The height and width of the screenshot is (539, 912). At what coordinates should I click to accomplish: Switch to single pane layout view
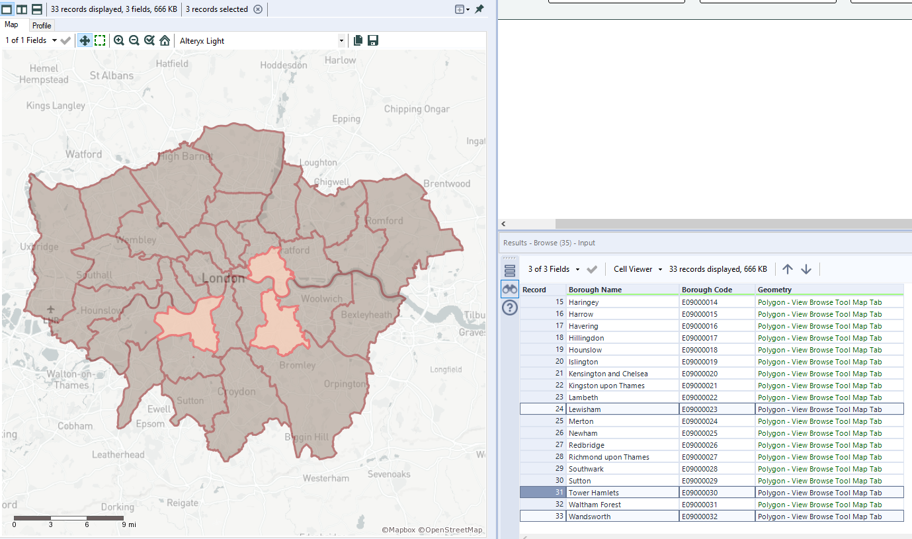tap(7, 9)
